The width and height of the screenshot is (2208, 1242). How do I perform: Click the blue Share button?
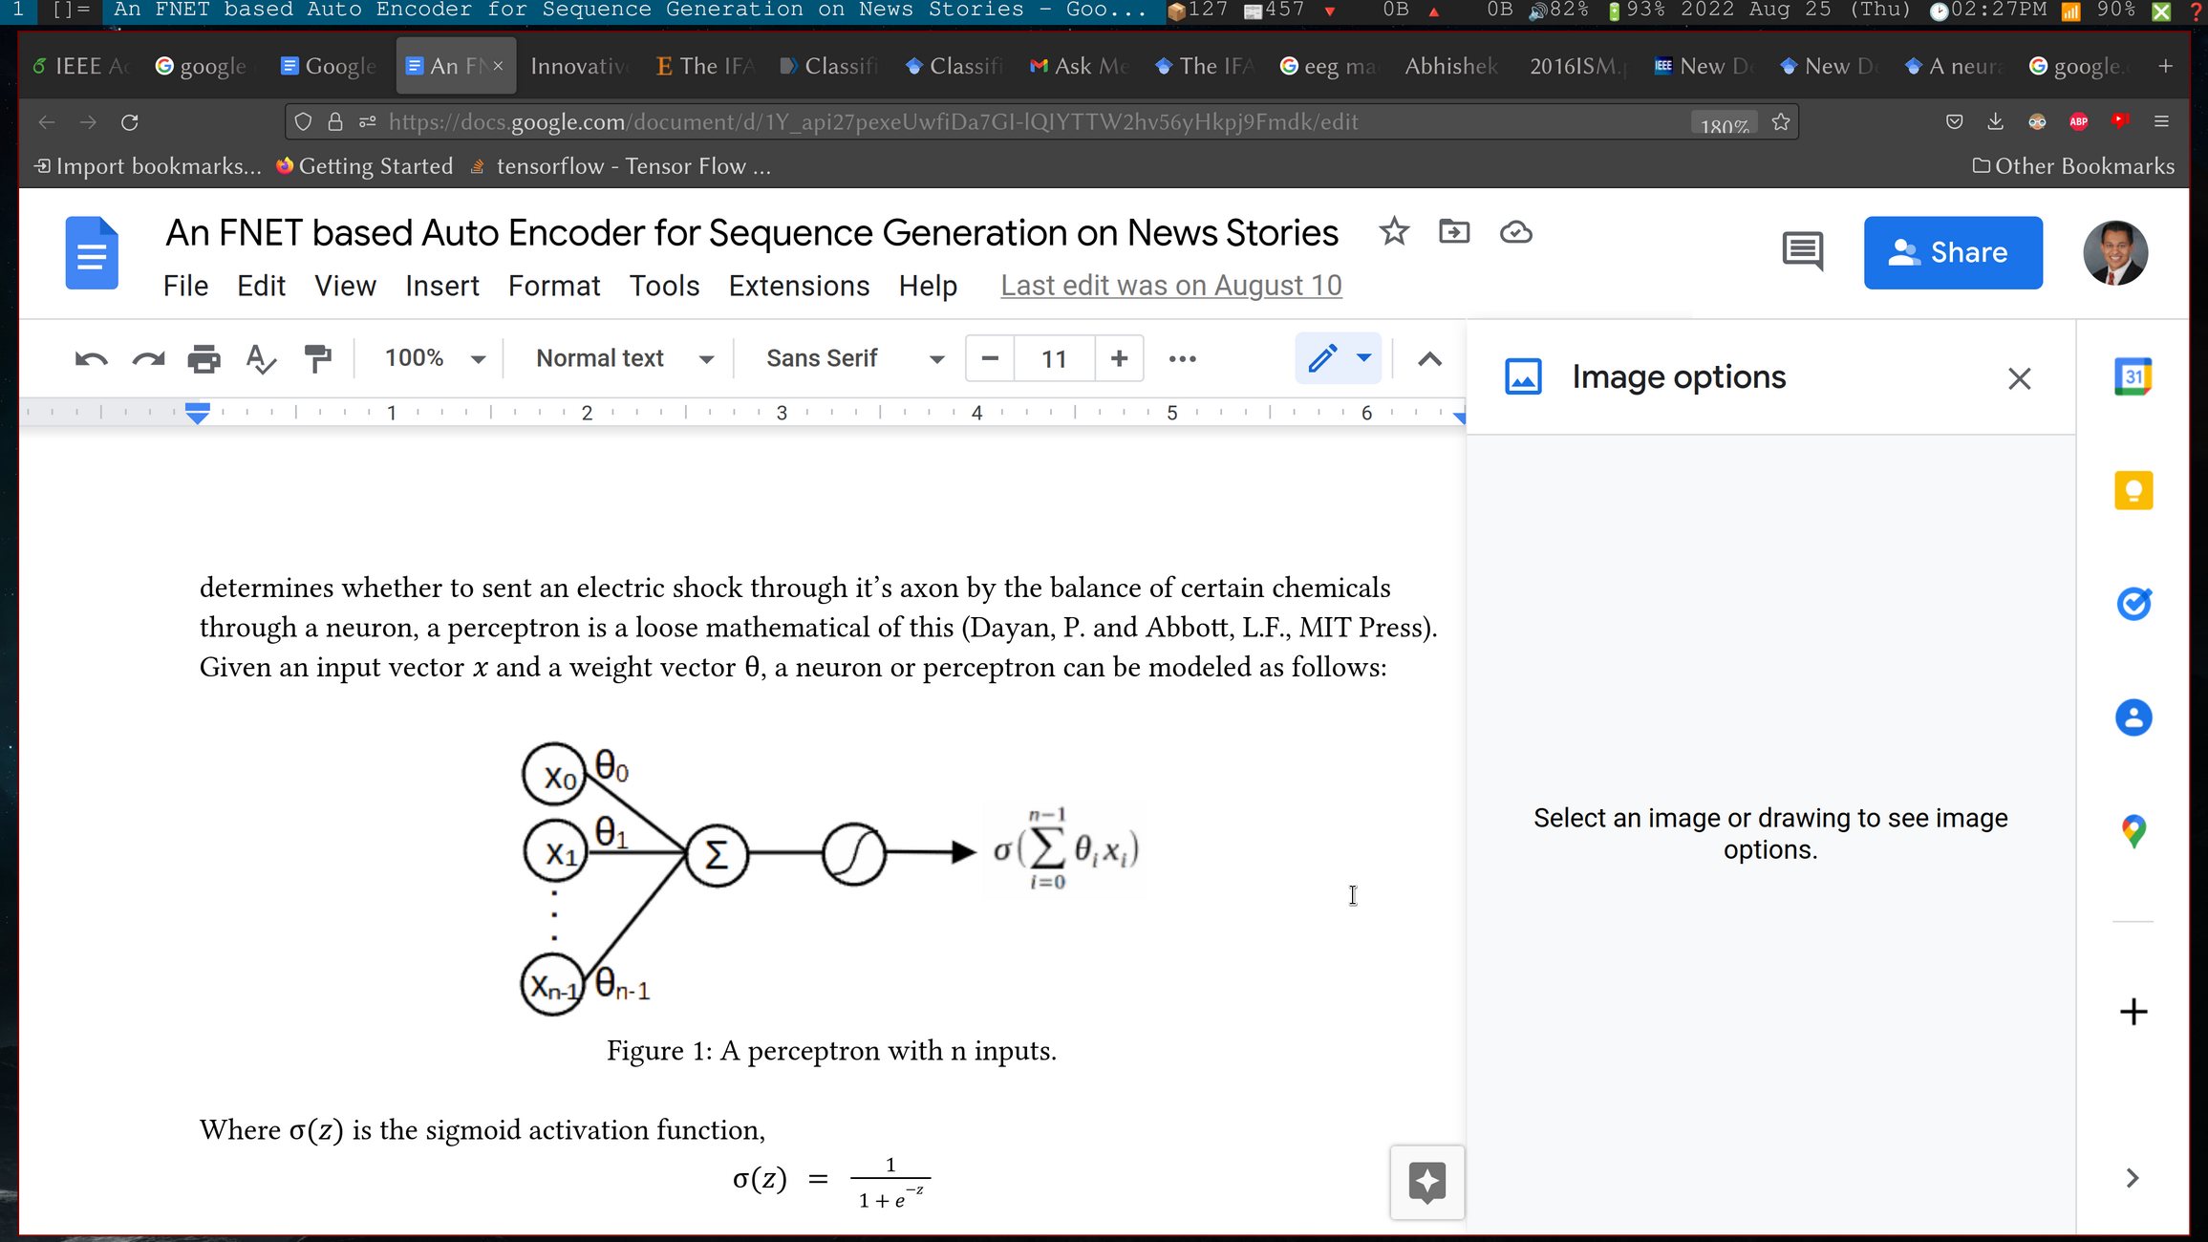(x=1952, y=252)
